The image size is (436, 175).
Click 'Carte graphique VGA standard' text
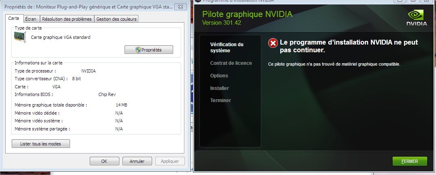(x=61, y=37)
